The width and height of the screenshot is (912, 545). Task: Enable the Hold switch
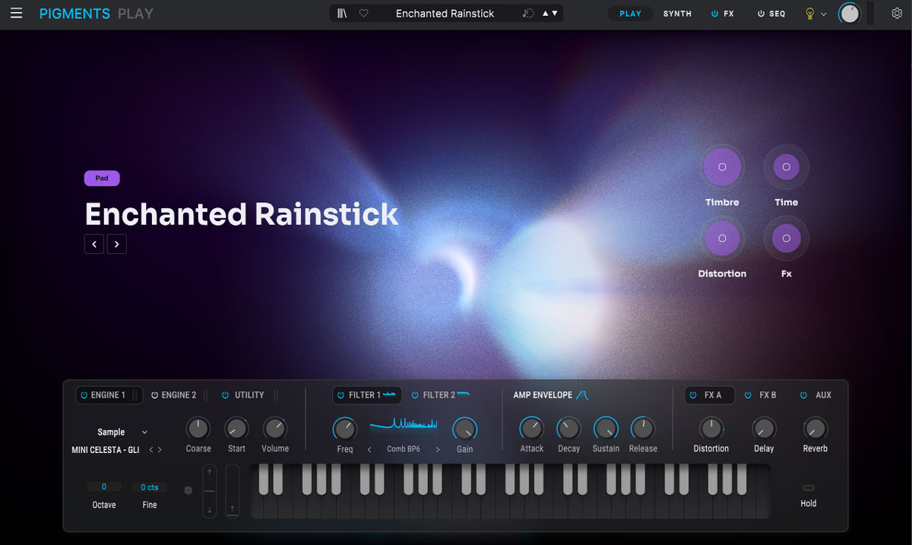click(x=808, y=488)
